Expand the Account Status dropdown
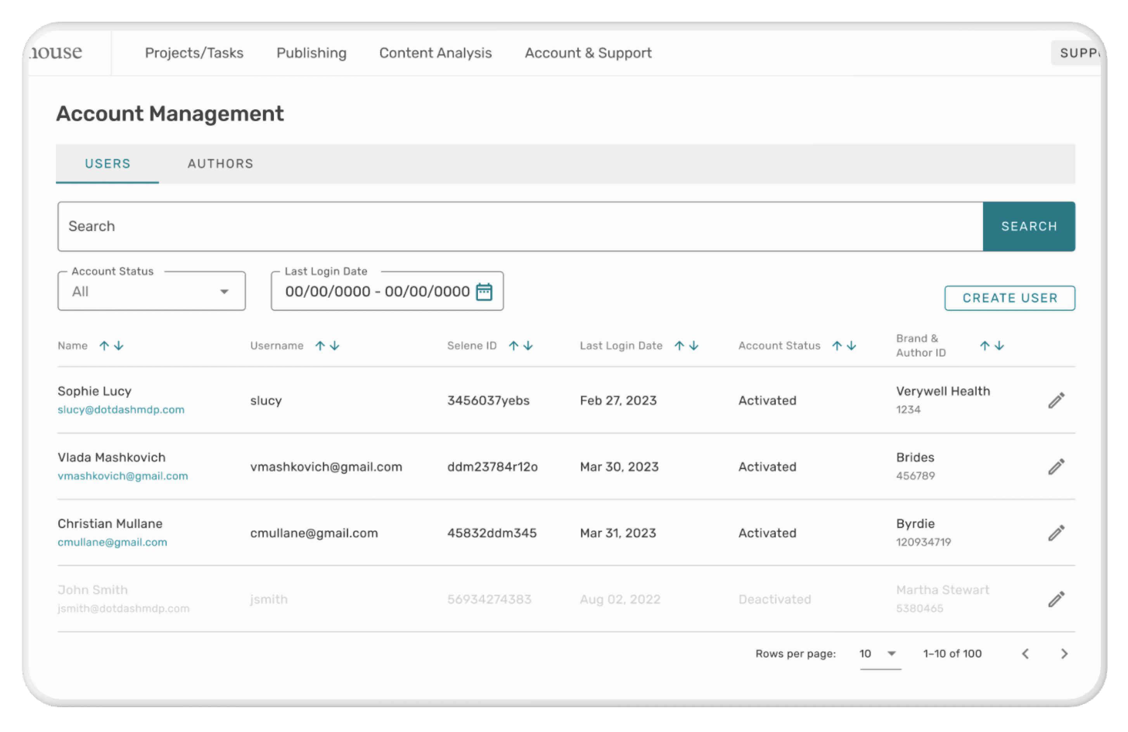 tap(152, 292)
